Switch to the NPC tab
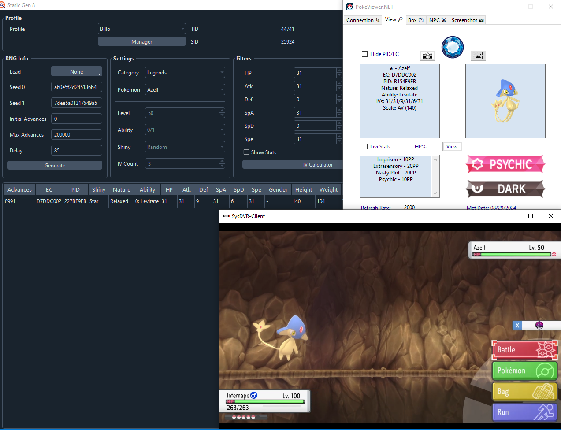 pyautogui.click(x=438, y=20)
